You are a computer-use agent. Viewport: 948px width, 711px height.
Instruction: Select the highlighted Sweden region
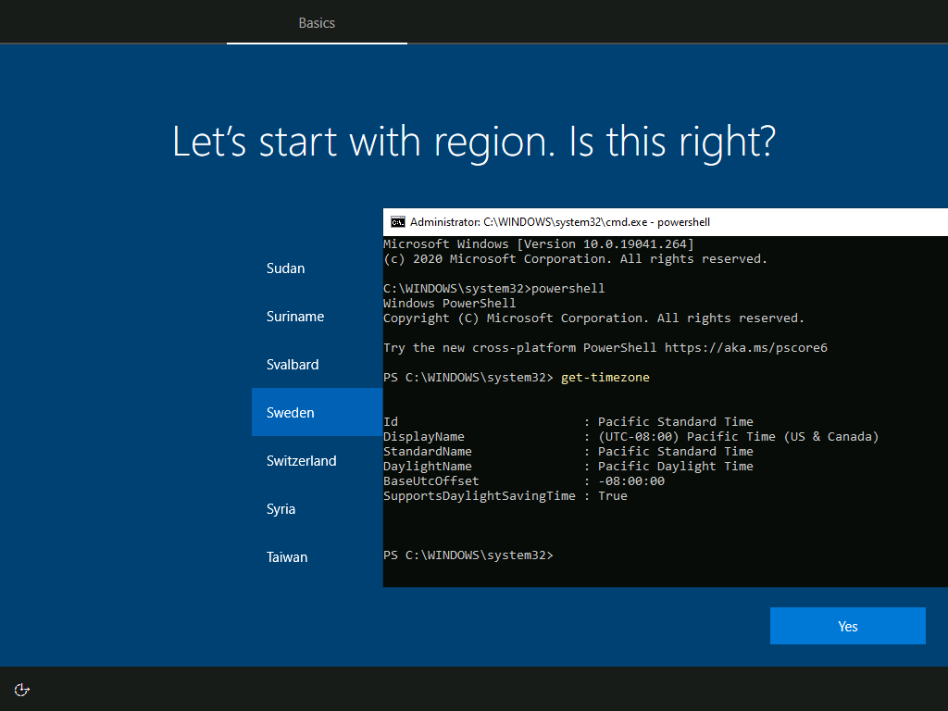click(x=317, y=412)
